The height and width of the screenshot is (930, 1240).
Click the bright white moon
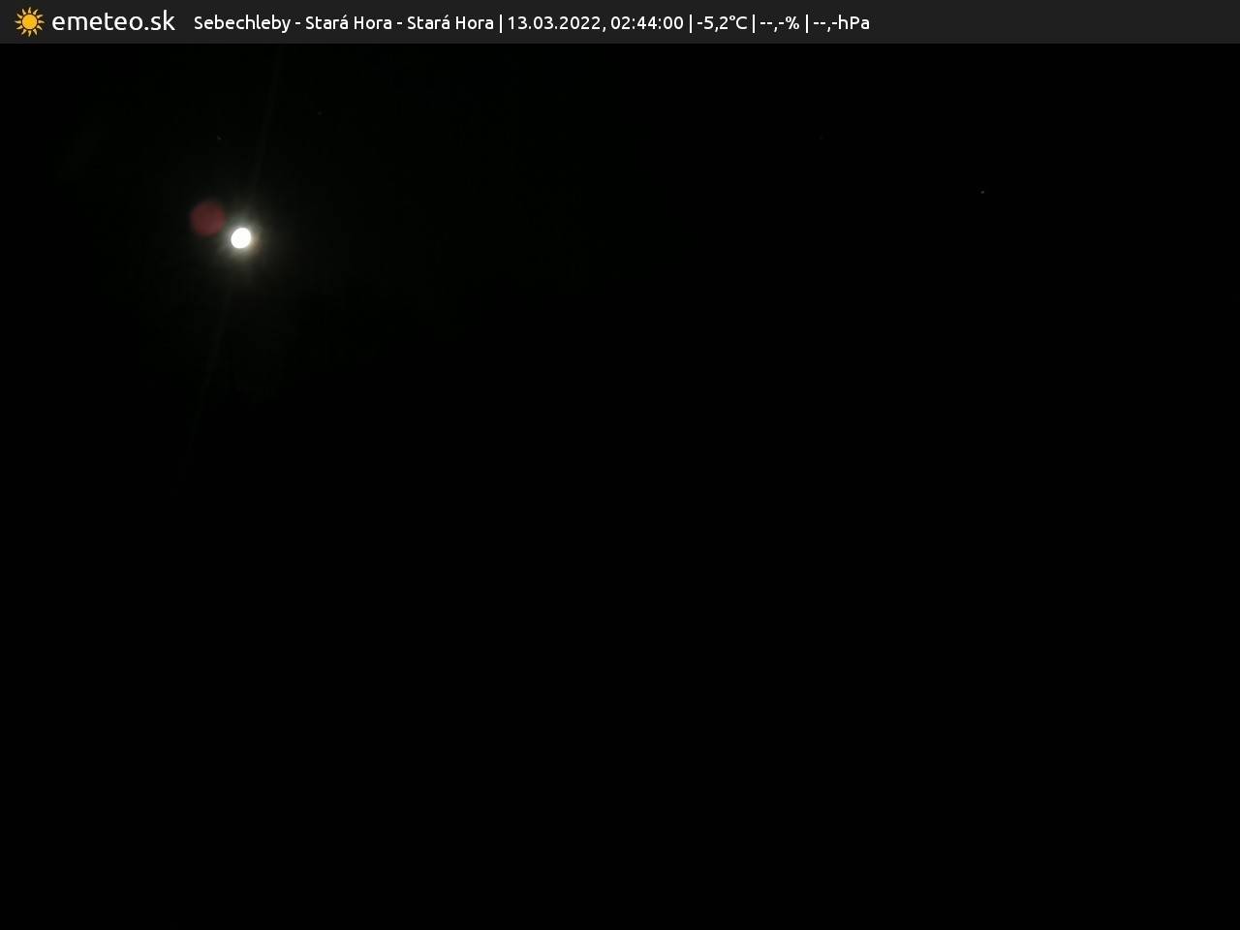pos(241,237)
